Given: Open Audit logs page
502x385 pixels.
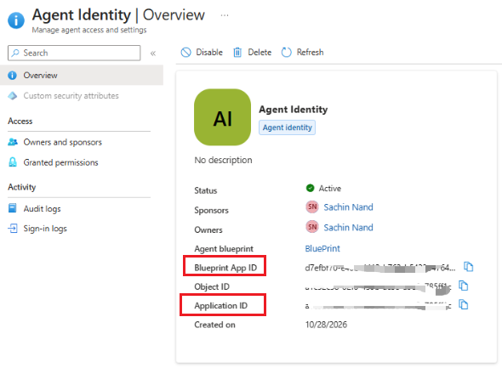Looking at the screenshot, I should click(42, 209).
